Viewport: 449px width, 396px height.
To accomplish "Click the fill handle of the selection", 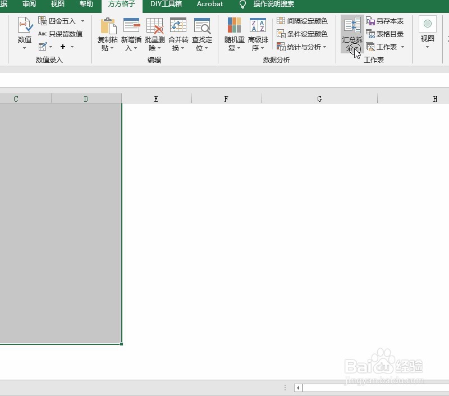I will click(121, 344).
